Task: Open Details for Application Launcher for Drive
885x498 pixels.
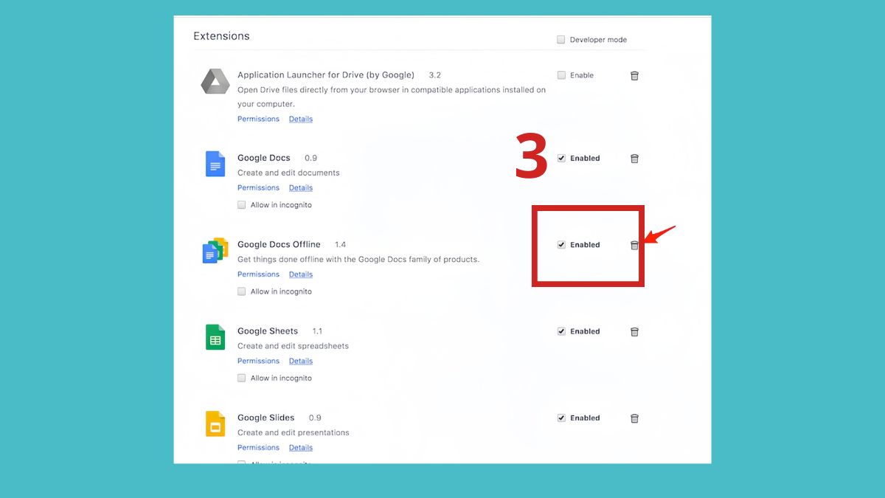Action: 301,119
